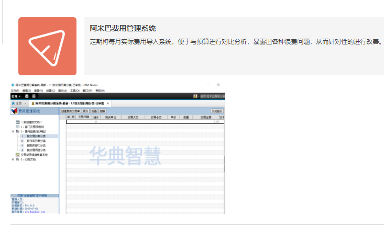Click the 交易金额 column header
Screen dimensions: 384x229
pyautogui.click(x=206, y=117)
